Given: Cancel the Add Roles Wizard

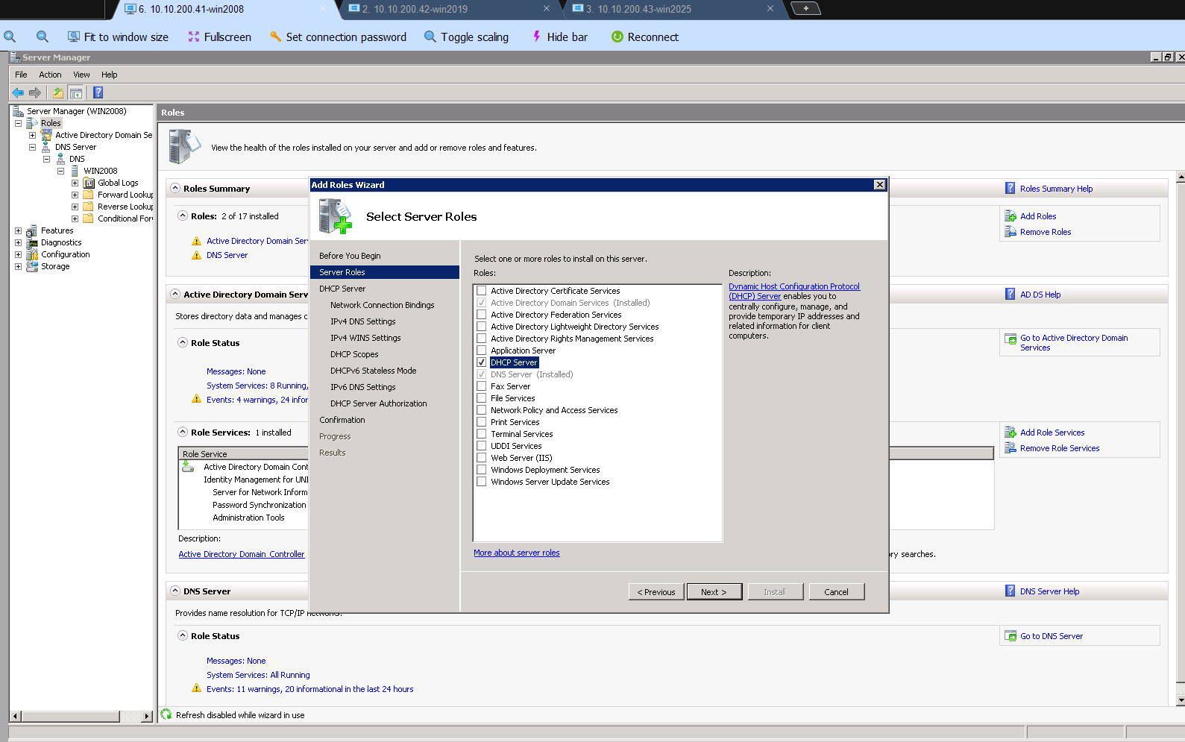Looking at the screenshot, I should (836, 592).
